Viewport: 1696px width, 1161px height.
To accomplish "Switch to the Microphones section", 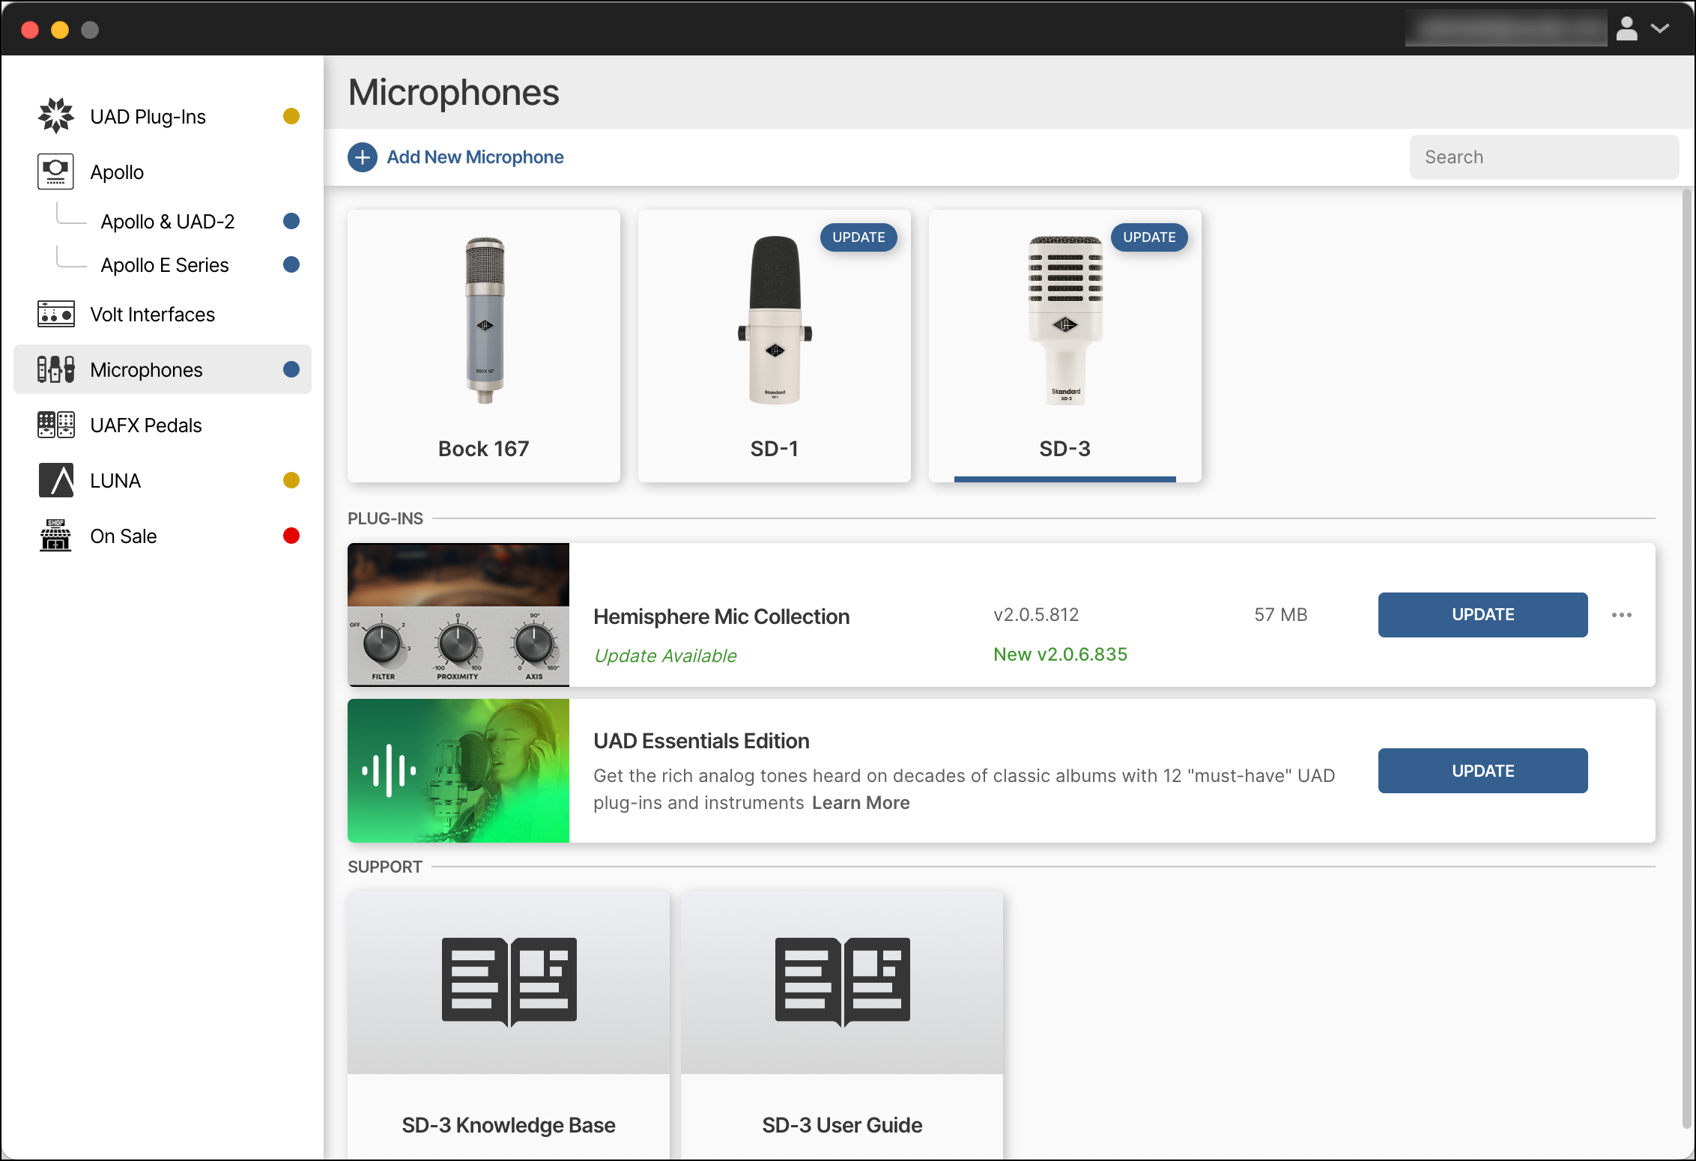I will [x=145, y=369].
